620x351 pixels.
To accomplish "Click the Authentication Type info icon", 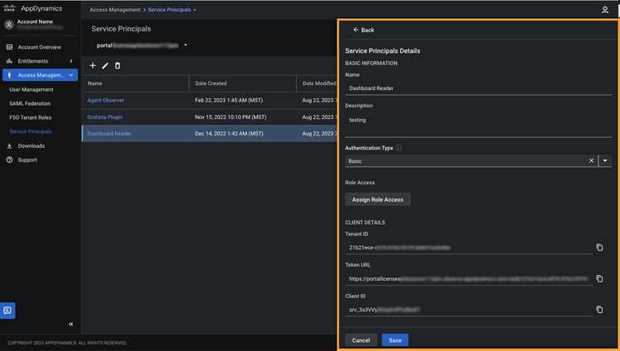I will pyautogui.click(x=398, y=148).
